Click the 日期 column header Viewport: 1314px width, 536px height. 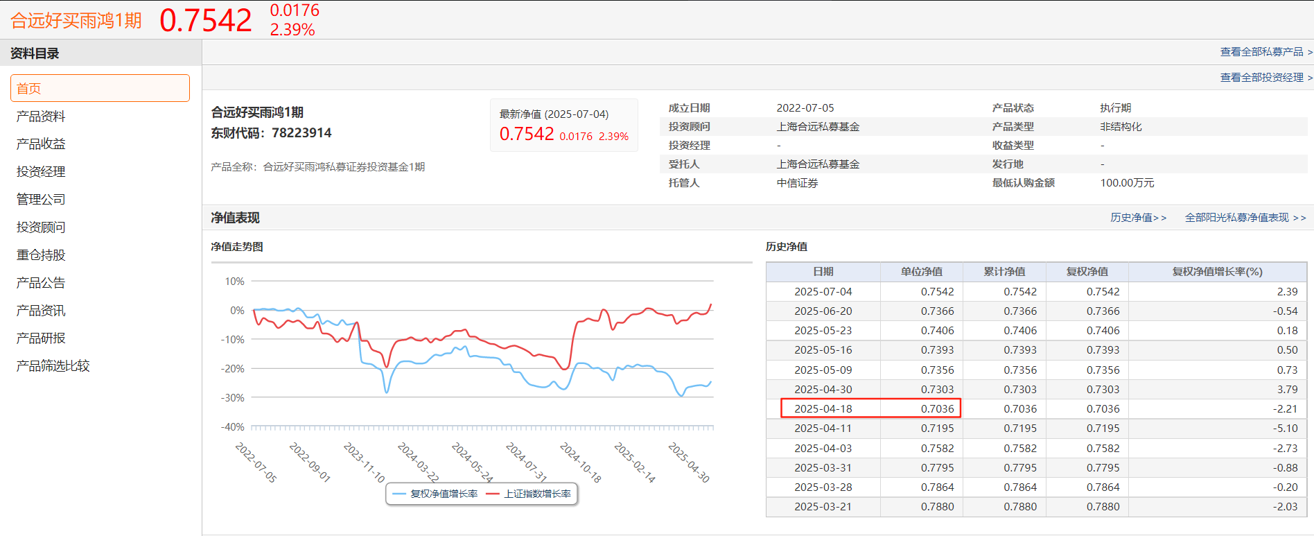pyautogui.click(x=823, y=272)
